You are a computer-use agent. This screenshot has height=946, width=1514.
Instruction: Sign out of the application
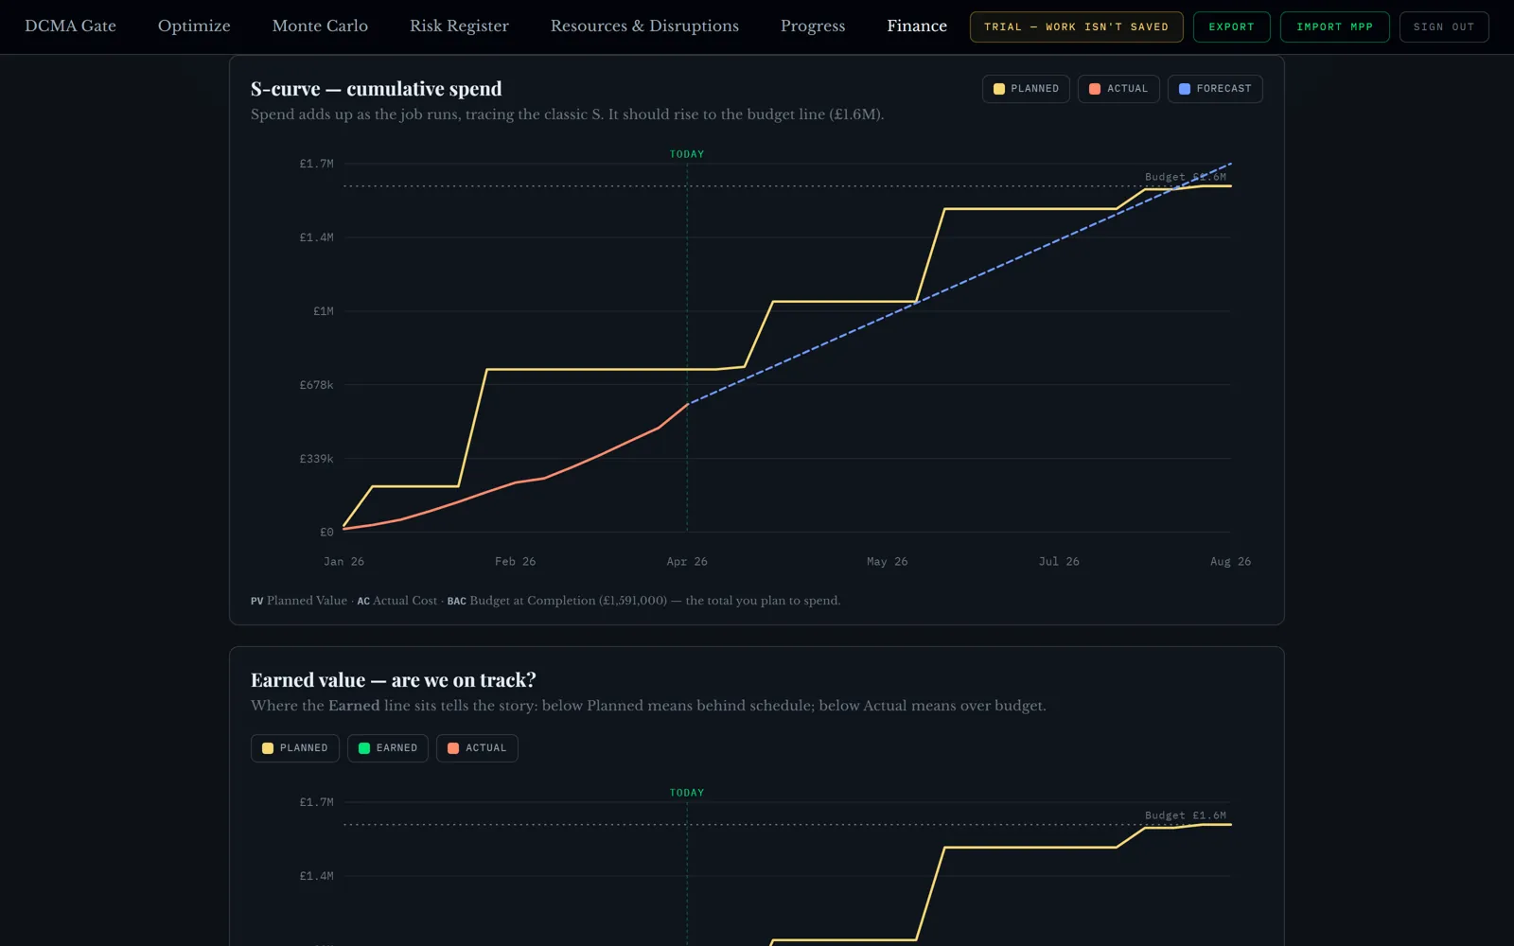point(1444,27)
